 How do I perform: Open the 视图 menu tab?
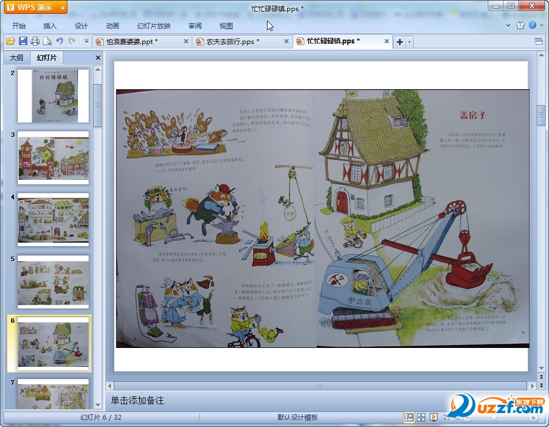(x=226, y=26)
